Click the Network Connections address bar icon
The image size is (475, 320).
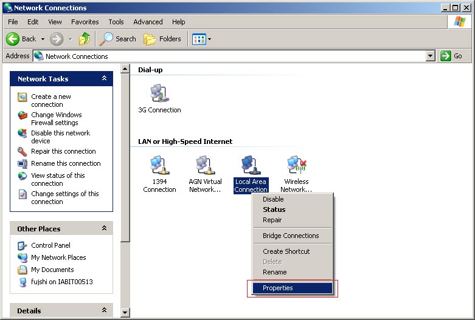pos(38,56)
